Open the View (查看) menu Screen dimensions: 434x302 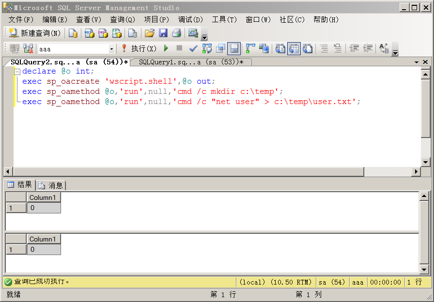(x=89, y=20)
